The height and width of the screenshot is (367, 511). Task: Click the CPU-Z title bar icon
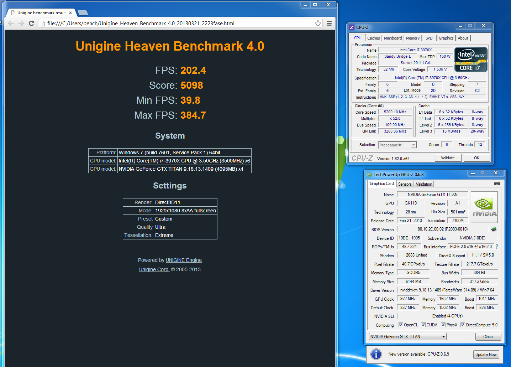352,27
